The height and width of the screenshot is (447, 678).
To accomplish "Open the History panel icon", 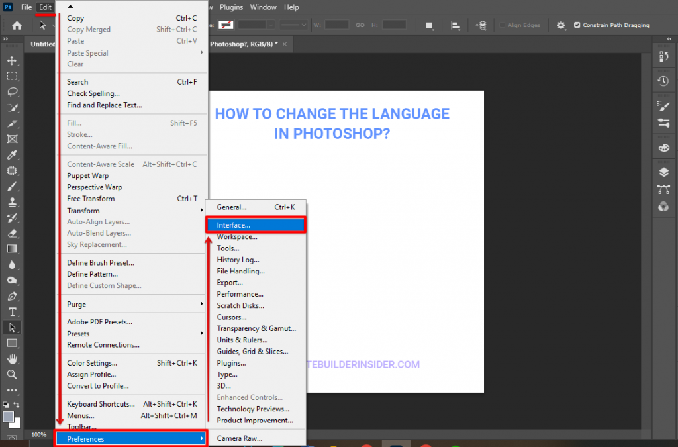I will tap(663, 81).
